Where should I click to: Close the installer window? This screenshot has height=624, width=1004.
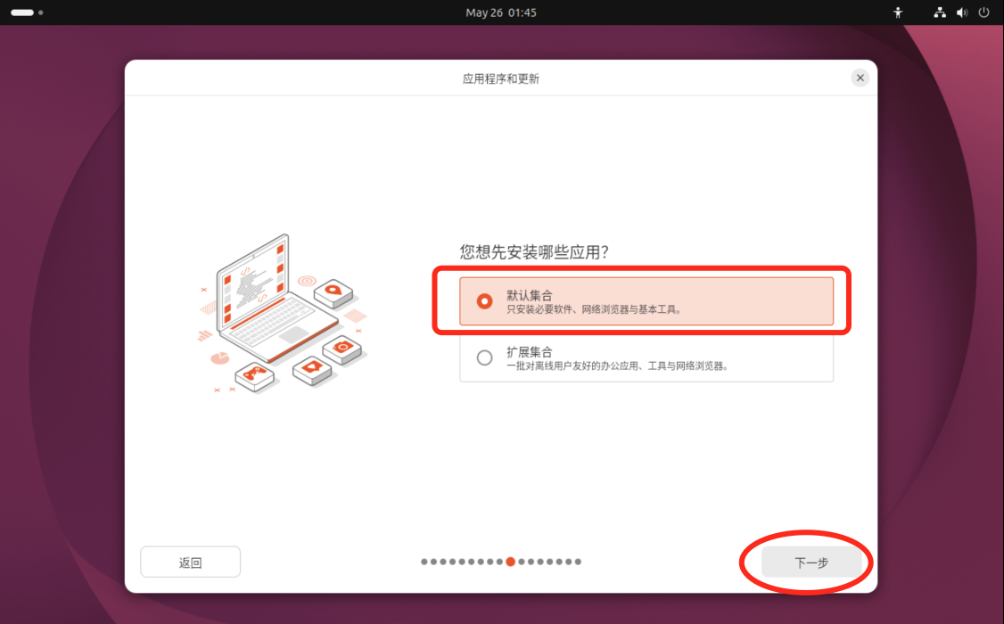tap(860, 78)
